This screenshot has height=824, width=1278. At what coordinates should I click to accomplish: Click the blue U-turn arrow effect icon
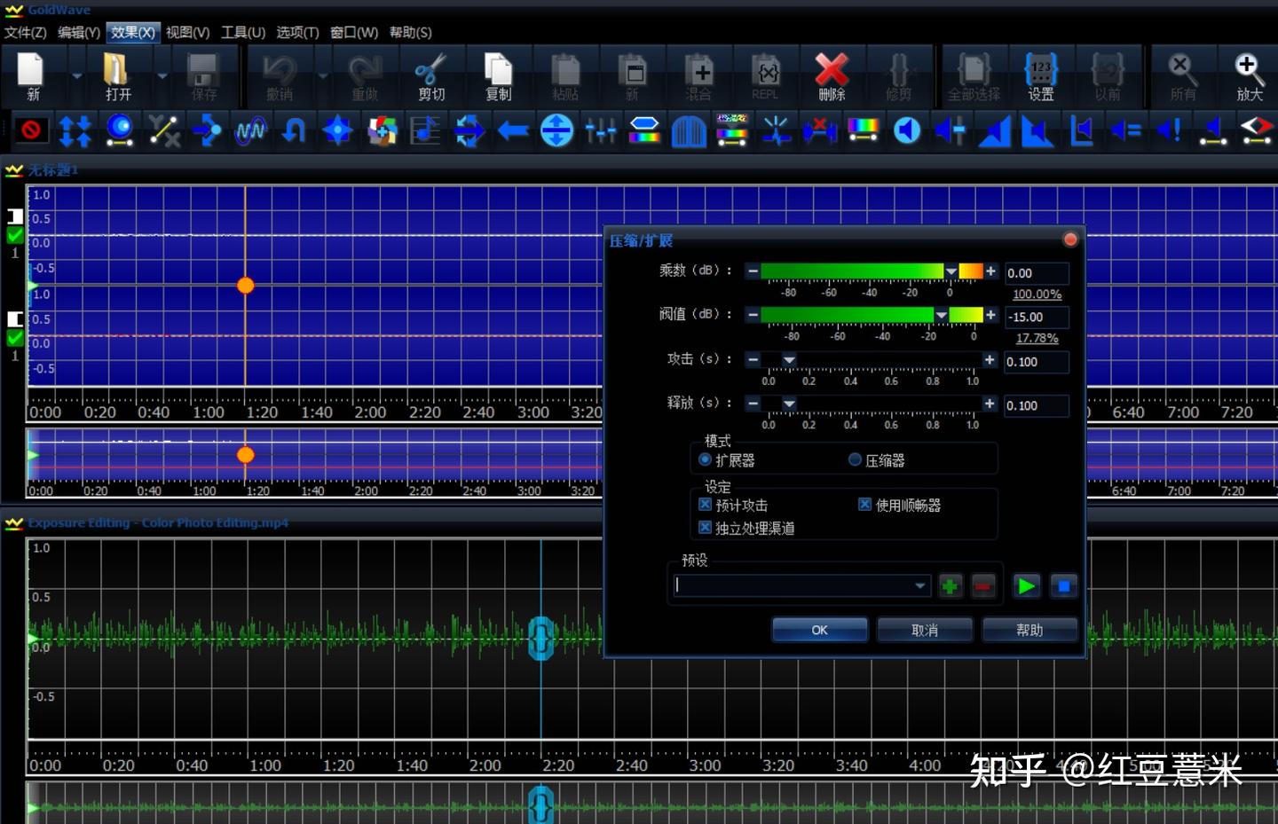[x=294, y=131]
